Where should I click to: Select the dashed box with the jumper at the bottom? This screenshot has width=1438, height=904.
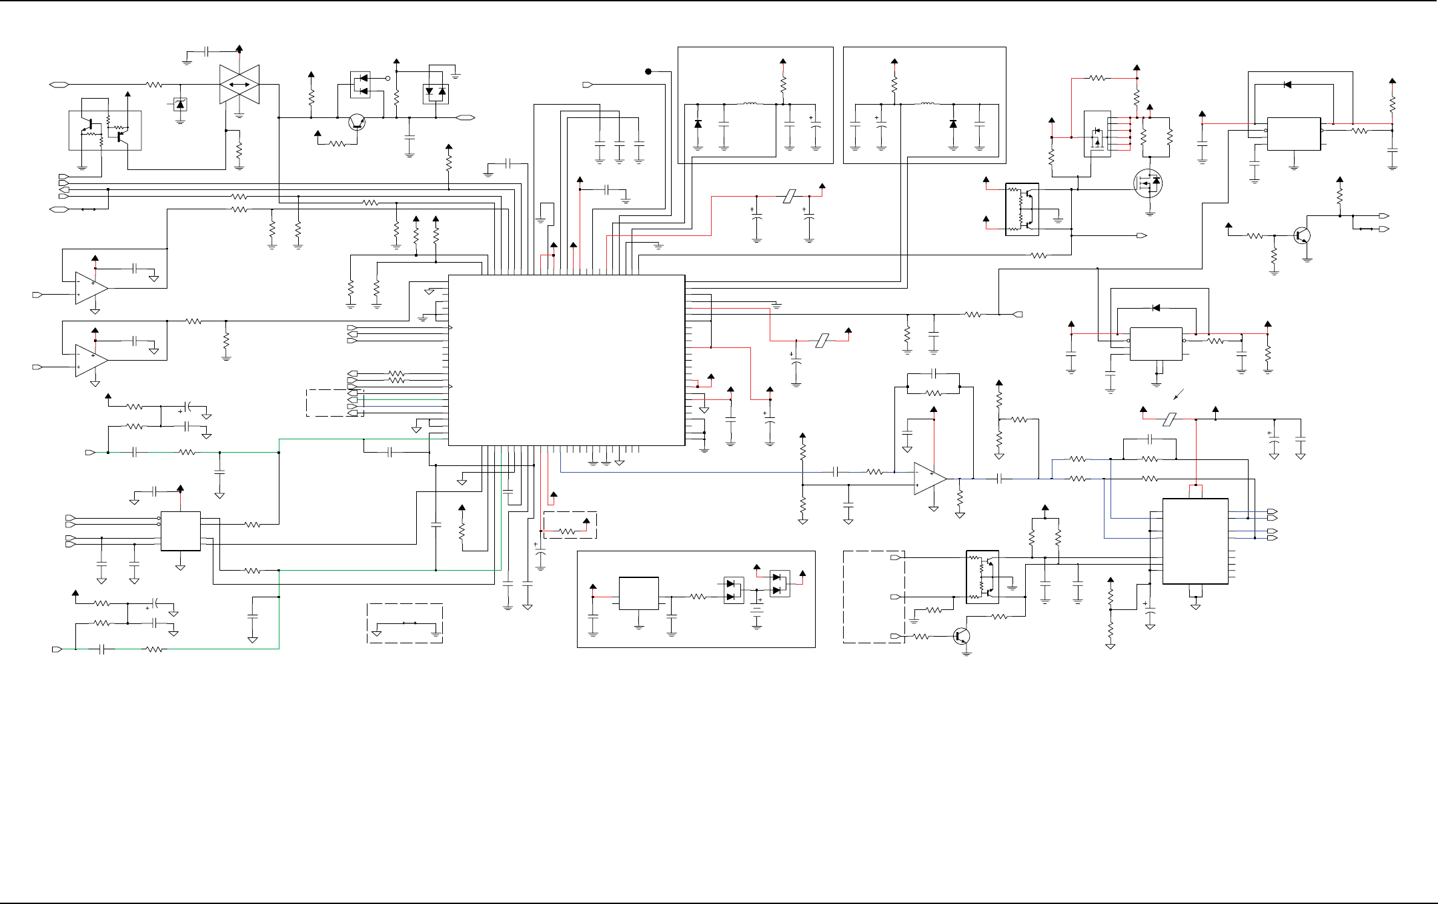(x=405, y=623)
